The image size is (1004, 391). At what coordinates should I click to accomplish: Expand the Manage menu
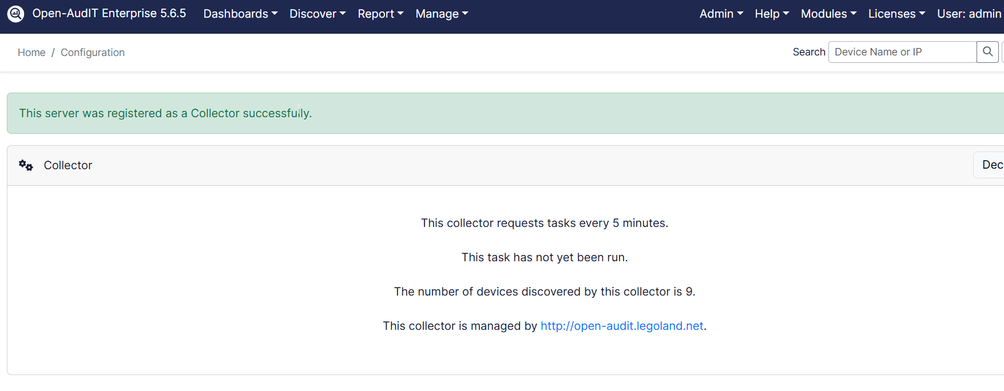coord(442,14)
